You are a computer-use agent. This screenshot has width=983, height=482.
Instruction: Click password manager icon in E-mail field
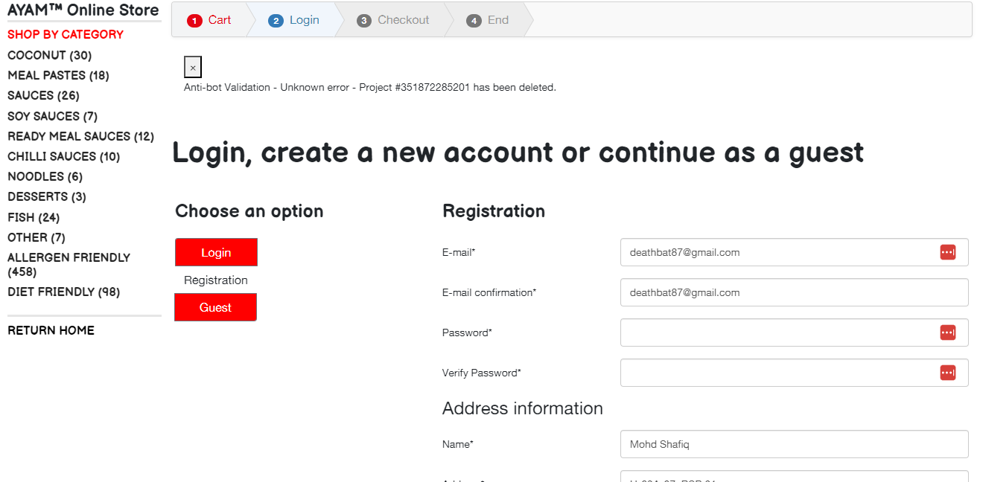(947, 252)
